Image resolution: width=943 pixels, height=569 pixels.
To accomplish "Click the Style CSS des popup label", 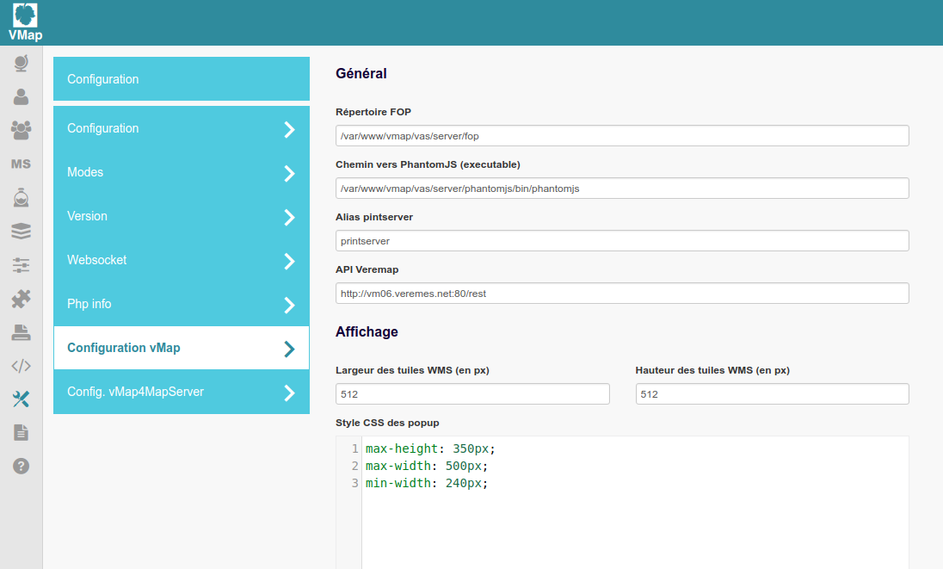I will click(x=387, y=423).
